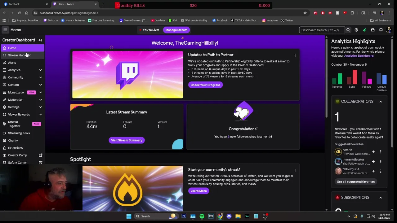This screenshot has width=397, height=223.
Task: Open options menu on Path to Partner card
Action: click(x=295, y=55)
